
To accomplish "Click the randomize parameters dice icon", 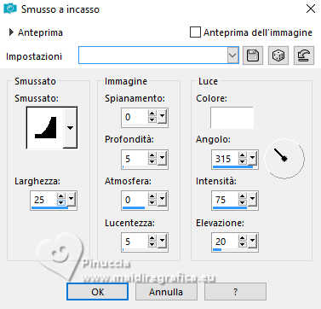I will tap(278, 55).
